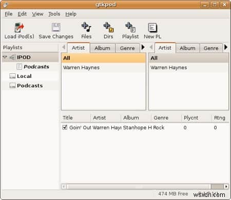This screenshot has height=200, width=231.
Task: Select the bold Podcasts repository
Action: (30, 86)
